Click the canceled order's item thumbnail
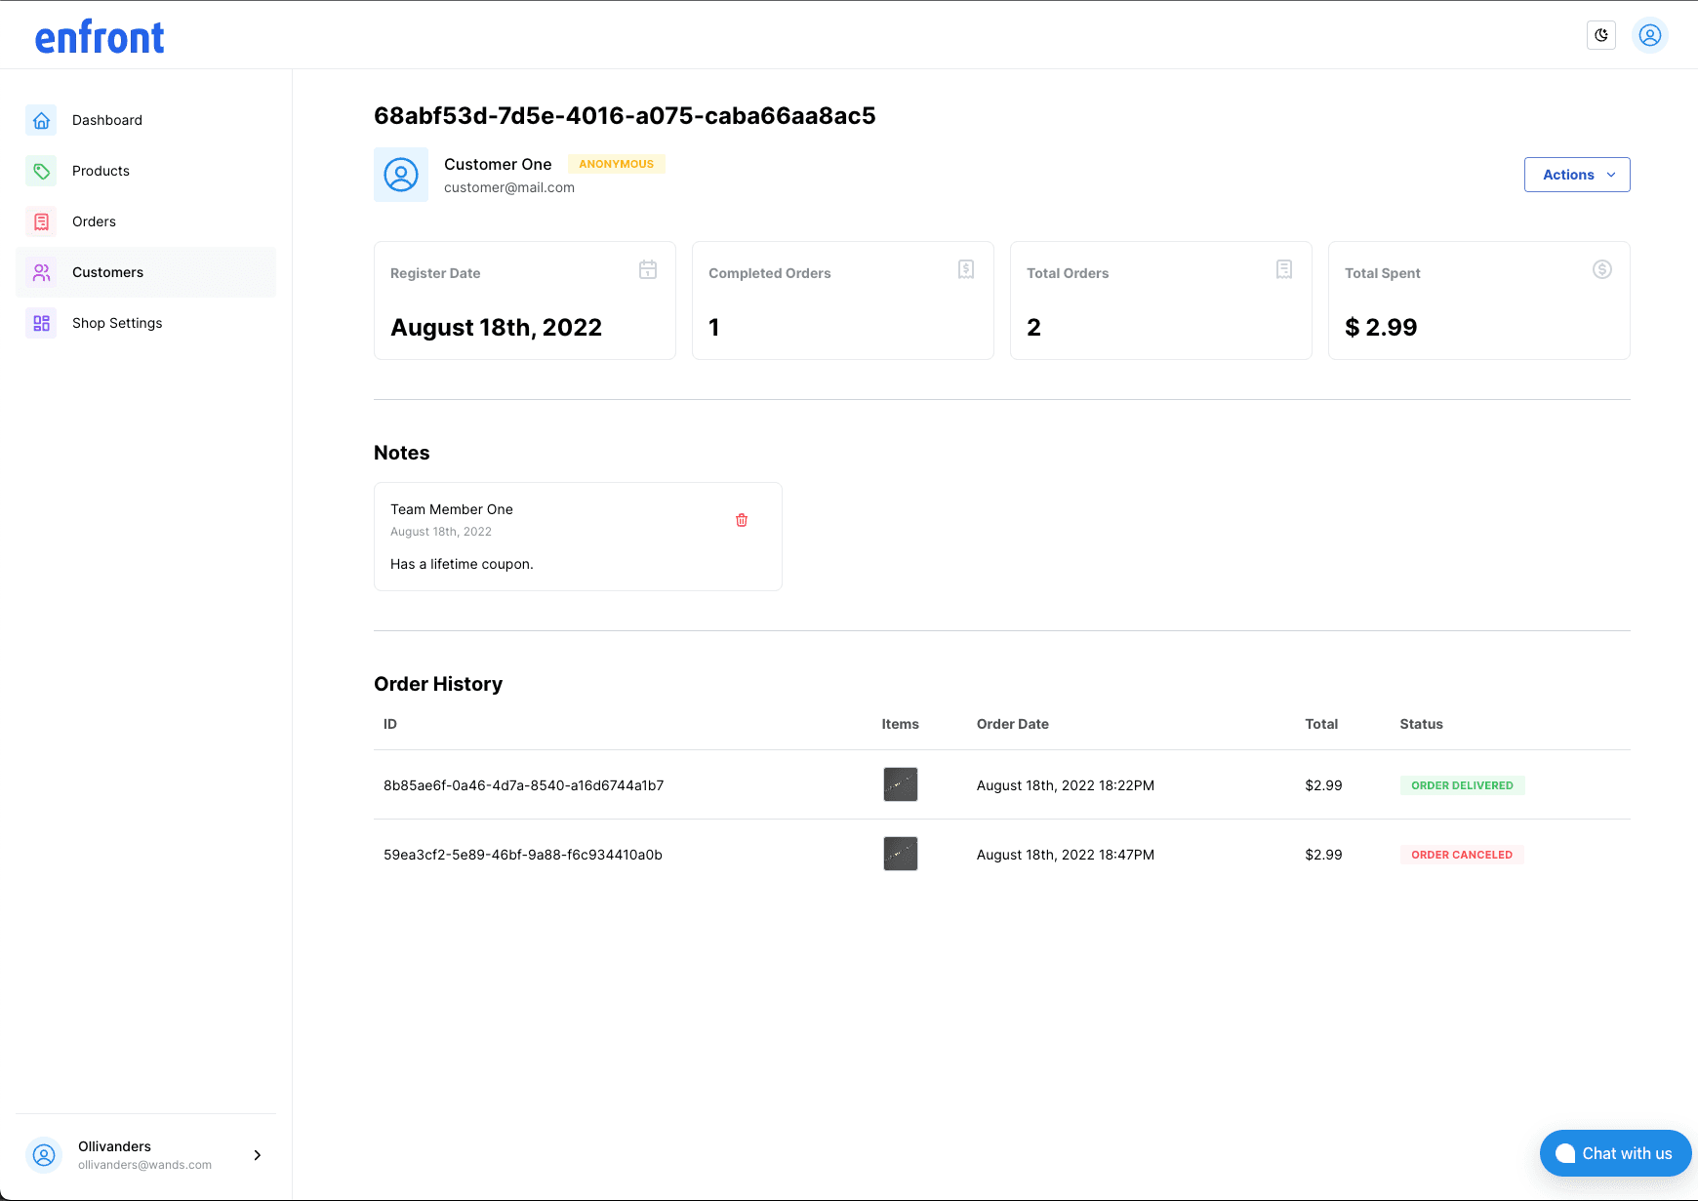The height and width of the screenshot is (1201, 1698). 900,854
